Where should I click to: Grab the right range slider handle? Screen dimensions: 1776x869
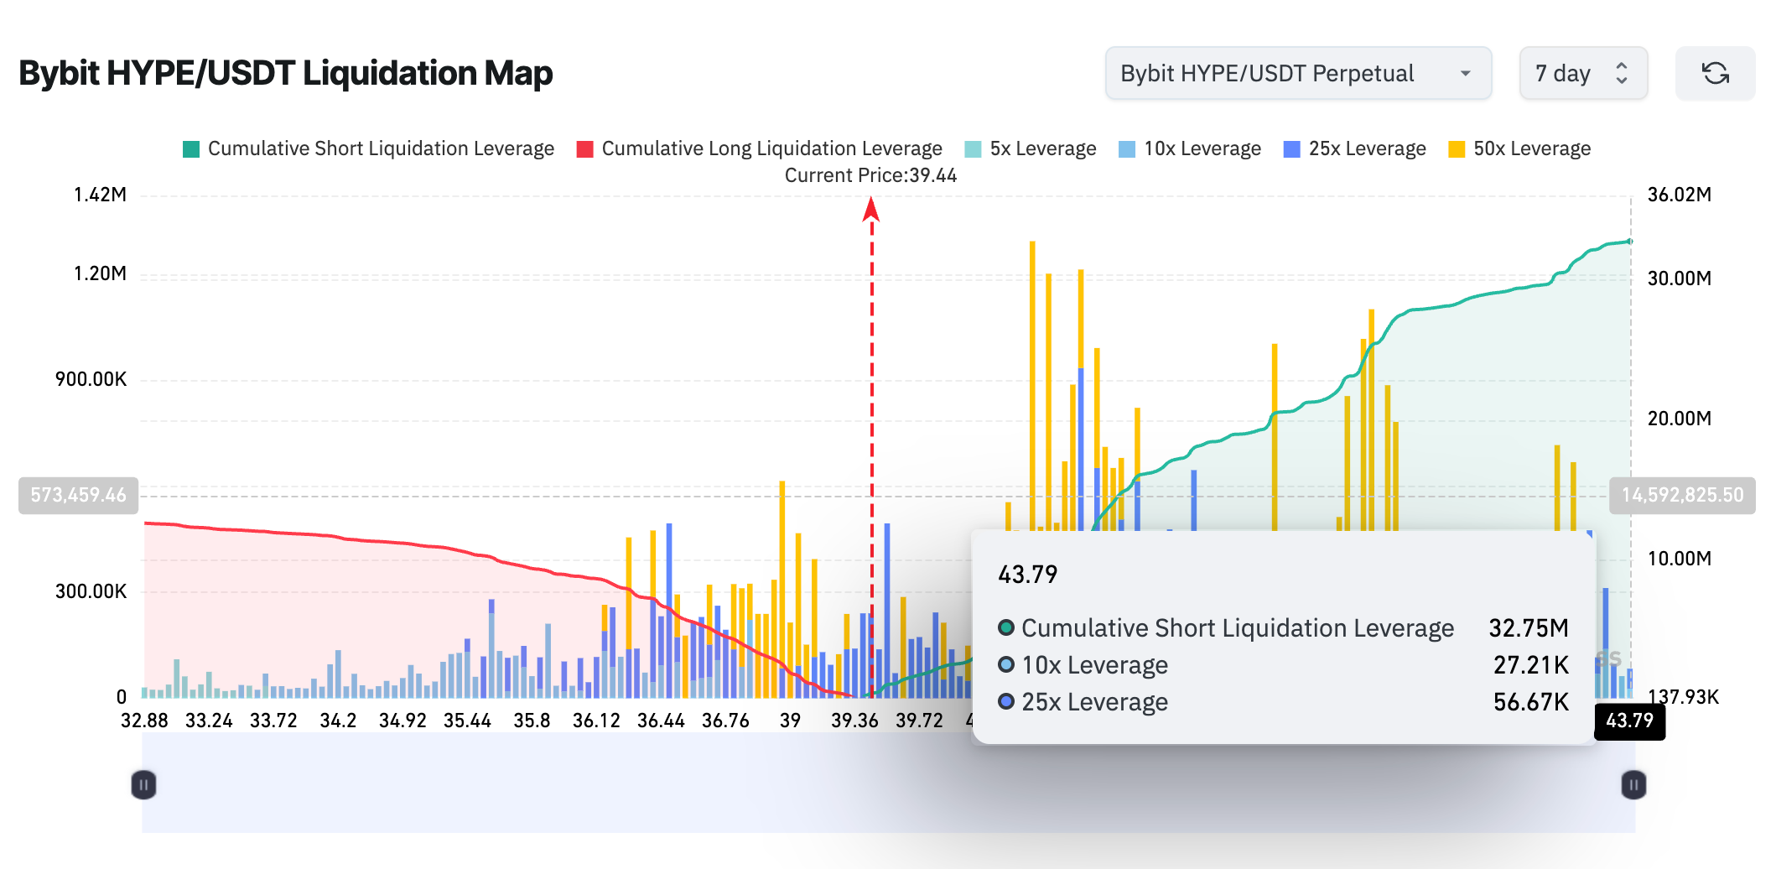[1633, 785]
